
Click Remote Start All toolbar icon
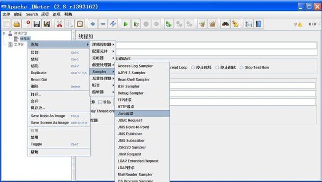coord(169,24)
